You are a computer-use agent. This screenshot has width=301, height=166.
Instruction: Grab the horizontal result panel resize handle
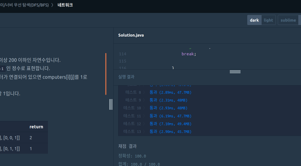click(235, 72)
